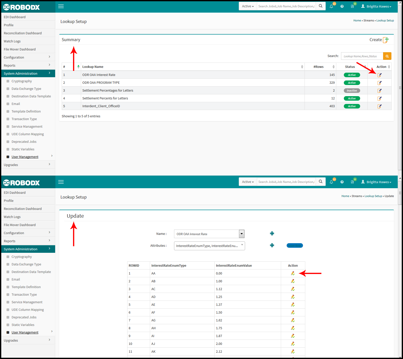Open the Name dropdown showing ODR OAA Interest Rate
Screen dimensions: 403x359
[209, 234]
